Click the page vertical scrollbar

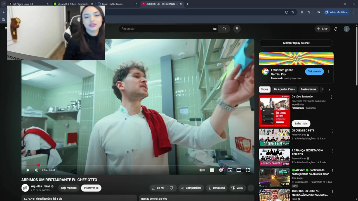pos(357,56)
